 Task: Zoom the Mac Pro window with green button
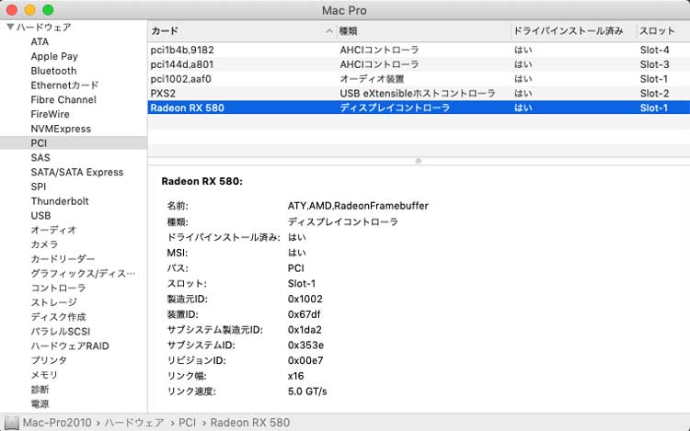pyautogui.click(x=48, y=10)
